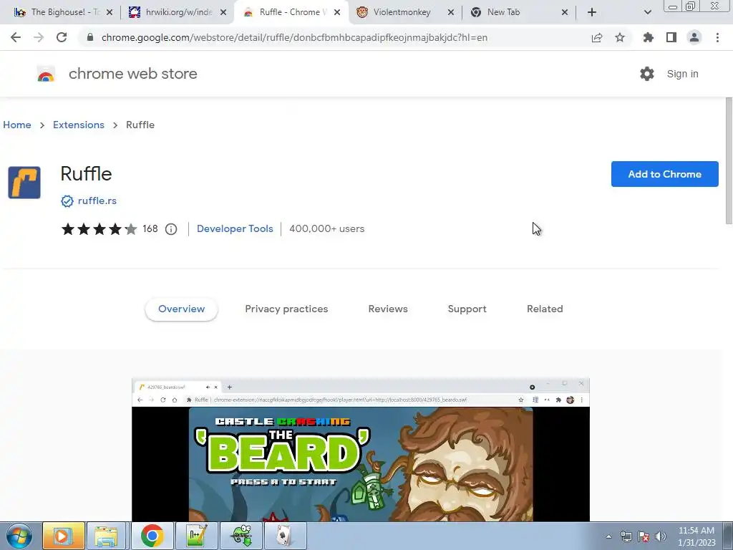Open a new browser tab
733x550 pixels.
pyautogui.click(x=592, y=12)
